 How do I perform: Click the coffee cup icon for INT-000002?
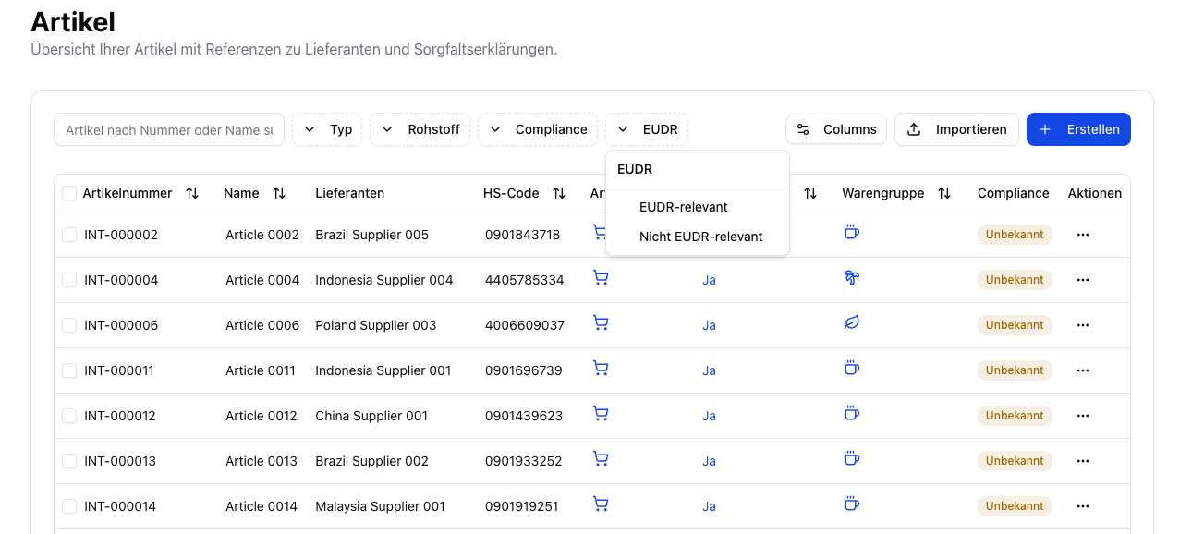click(851, 233)
